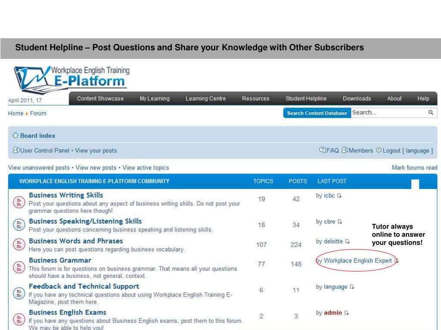
Task: Open latest post icon beside icbc
Action: coord(339,196)
